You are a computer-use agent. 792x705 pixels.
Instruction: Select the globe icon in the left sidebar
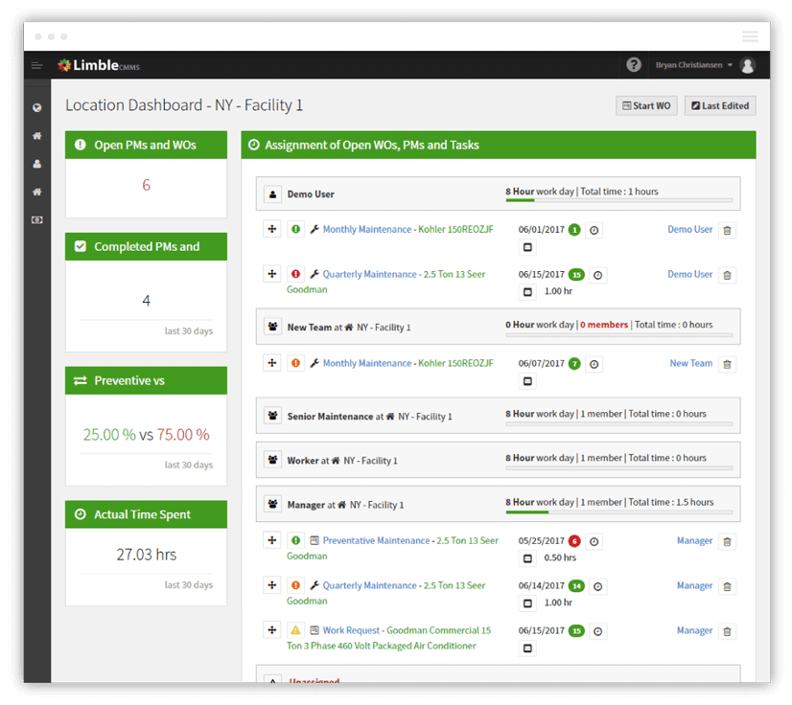[x=35, y=106]
